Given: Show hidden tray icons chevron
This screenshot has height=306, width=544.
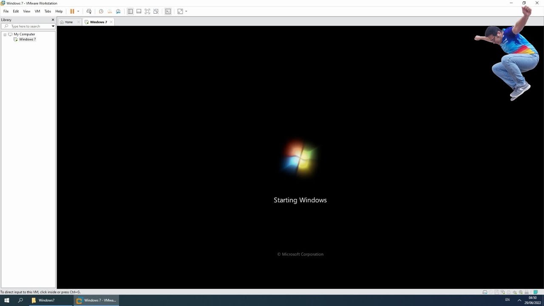Looking at the screenshot, I should coord(519,300).
